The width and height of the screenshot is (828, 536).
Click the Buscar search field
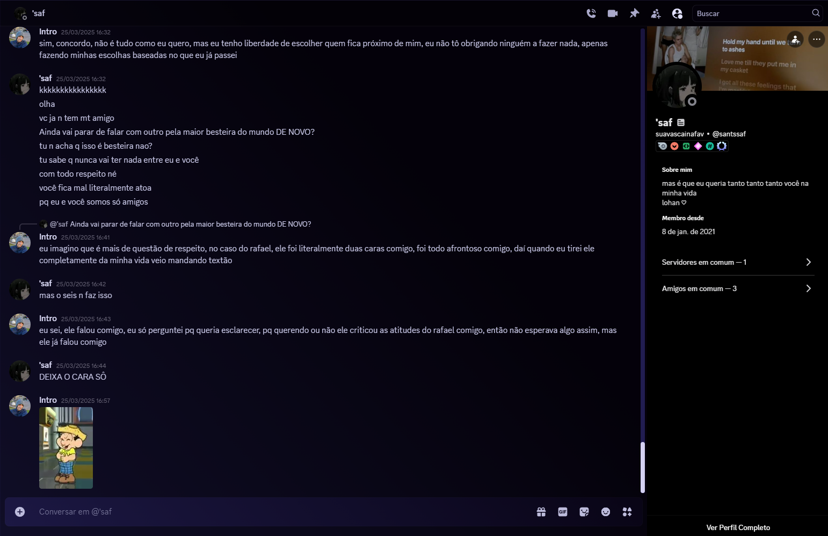pyautogui.click(x=757, y=13)
